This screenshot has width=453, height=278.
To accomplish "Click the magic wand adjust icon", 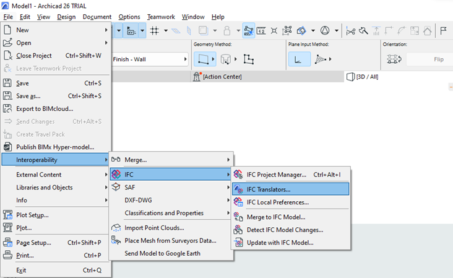I will click(x=363, y=30).
